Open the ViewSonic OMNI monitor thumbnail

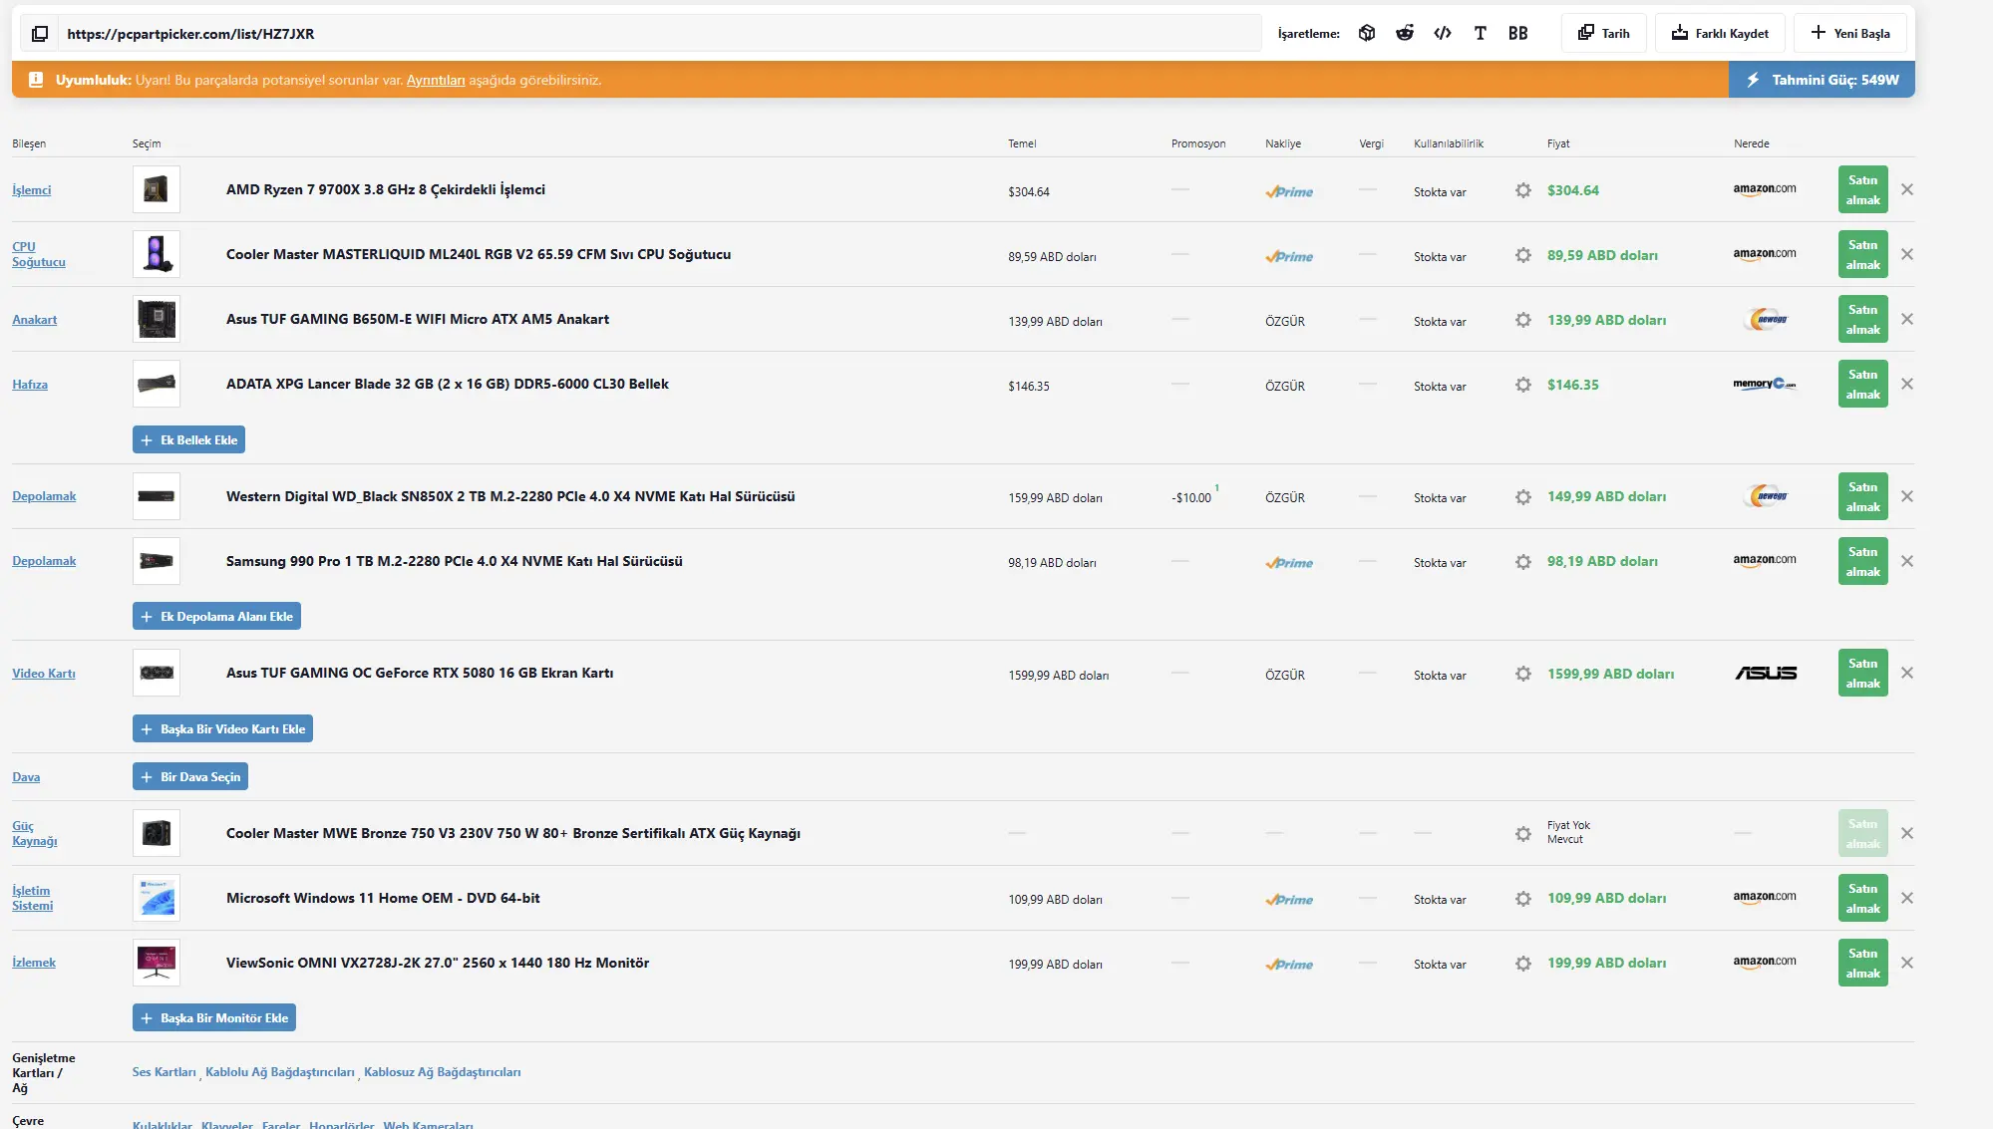(x=157, y=963)
